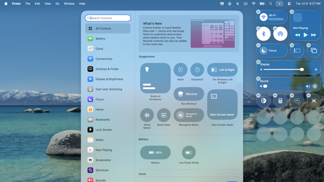Add the Tile Windows Left & Right control
The height and width of the screenshot is (182, 324).
tap(222, 70)
